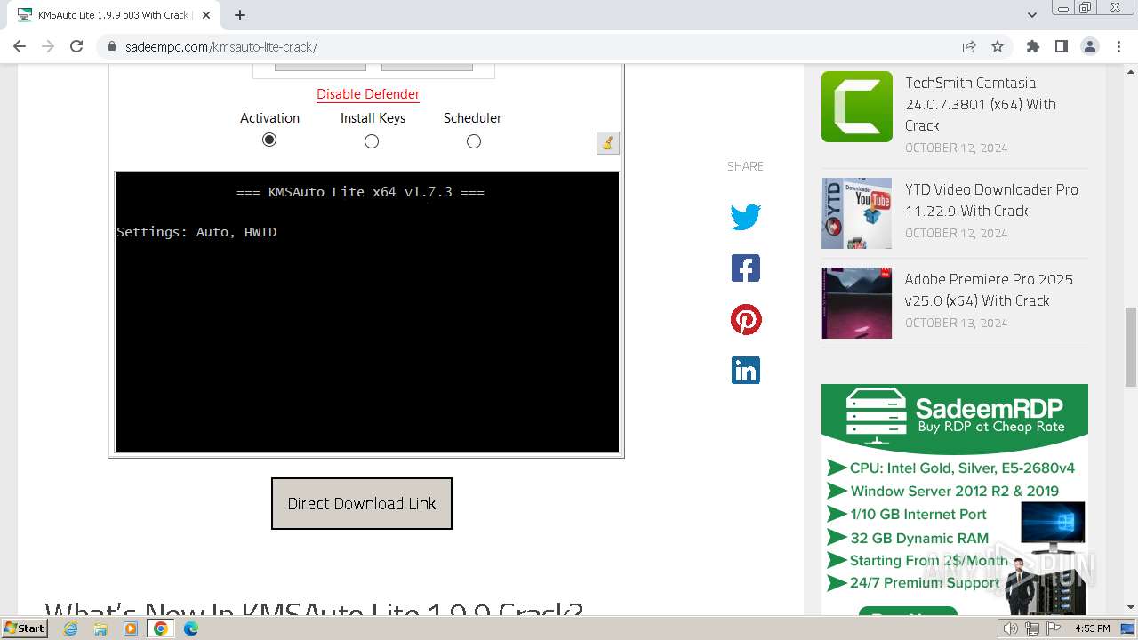Share this page icon in address bar
1138x640 pixels.
[x=969, y=46]
